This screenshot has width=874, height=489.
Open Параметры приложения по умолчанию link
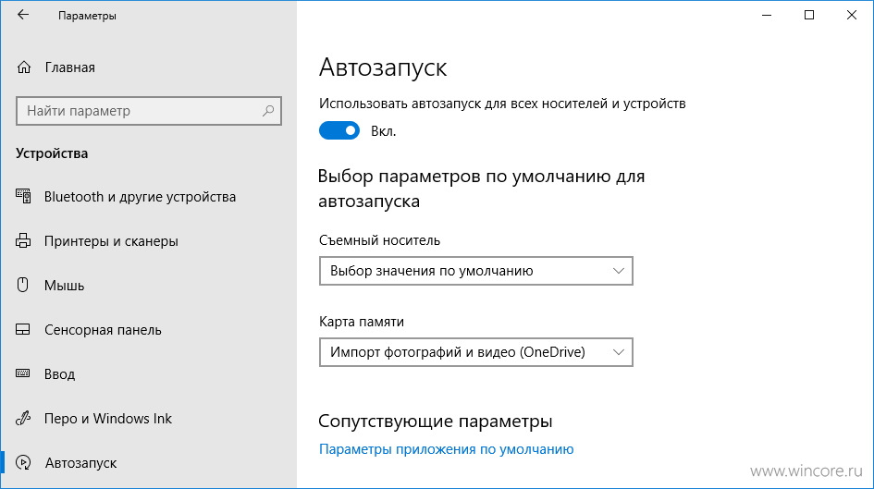(x=447, y=449)
